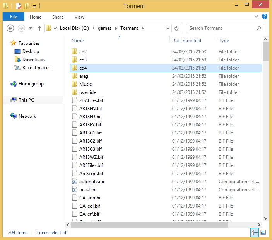Open the File menu
The image size is (272, 240).
[x=14, y=17]
